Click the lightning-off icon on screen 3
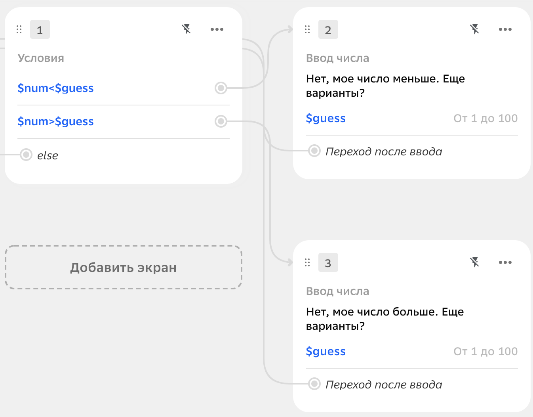The height and width of the screenshot is (417, 533). 474,262
